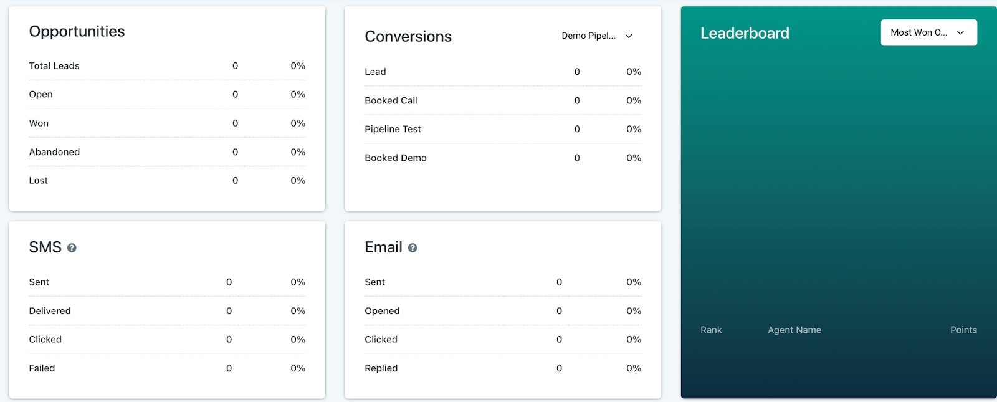
Task: Open the Demo Pipeline dropdown in Conversions
Action: (596, 36)
